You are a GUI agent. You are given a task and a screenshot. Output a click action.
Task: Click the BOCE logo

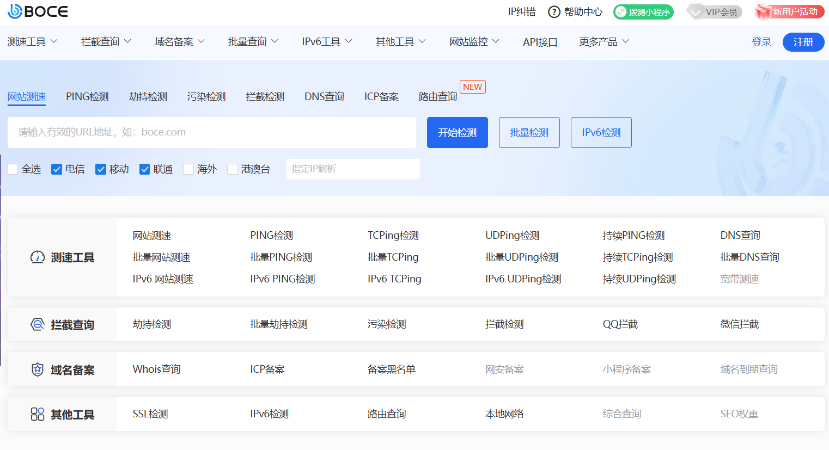38,11
